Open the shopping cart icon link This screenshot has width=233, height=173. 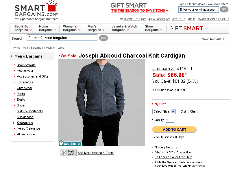[x=121, y=19]
